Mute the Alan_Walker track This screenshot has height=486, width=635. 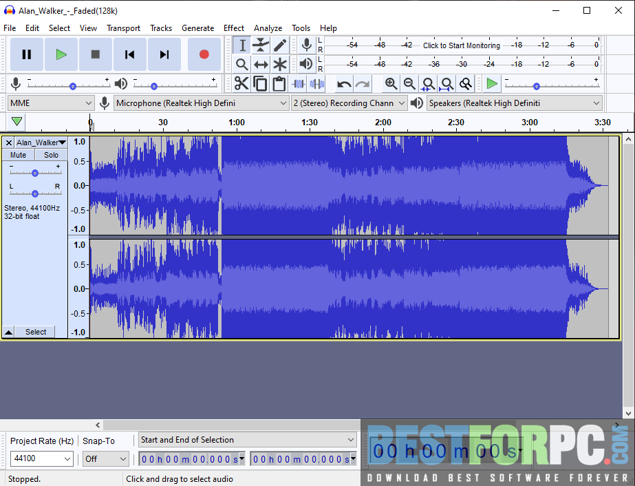pos(18,155)
